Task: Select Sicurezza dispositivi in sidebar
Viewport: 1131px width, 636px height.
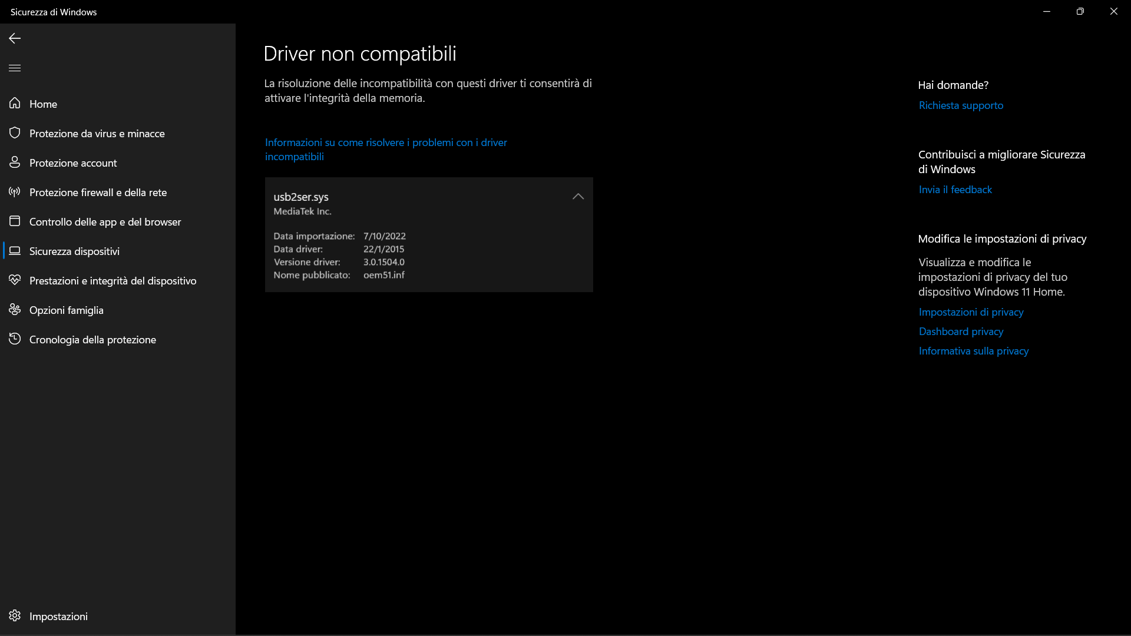Action: 74,251
